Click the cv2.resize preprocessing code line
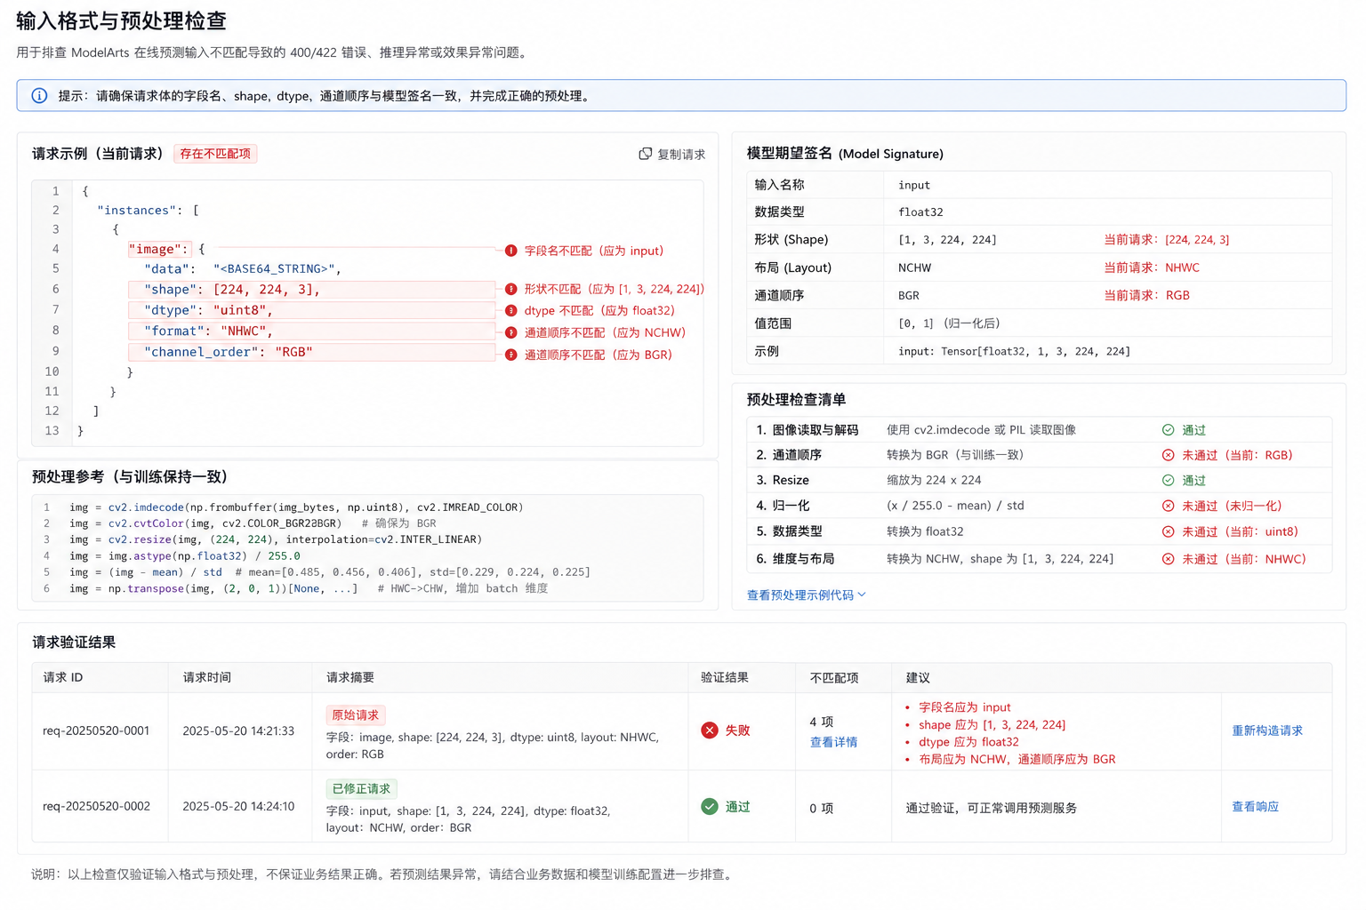The height and width of the screenshot is (910, 1366). 276,539
